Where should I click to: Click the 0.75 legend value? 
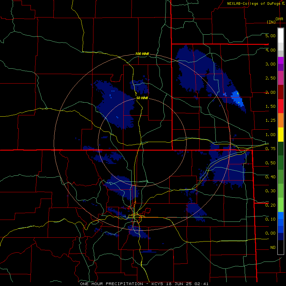point(270,149)
